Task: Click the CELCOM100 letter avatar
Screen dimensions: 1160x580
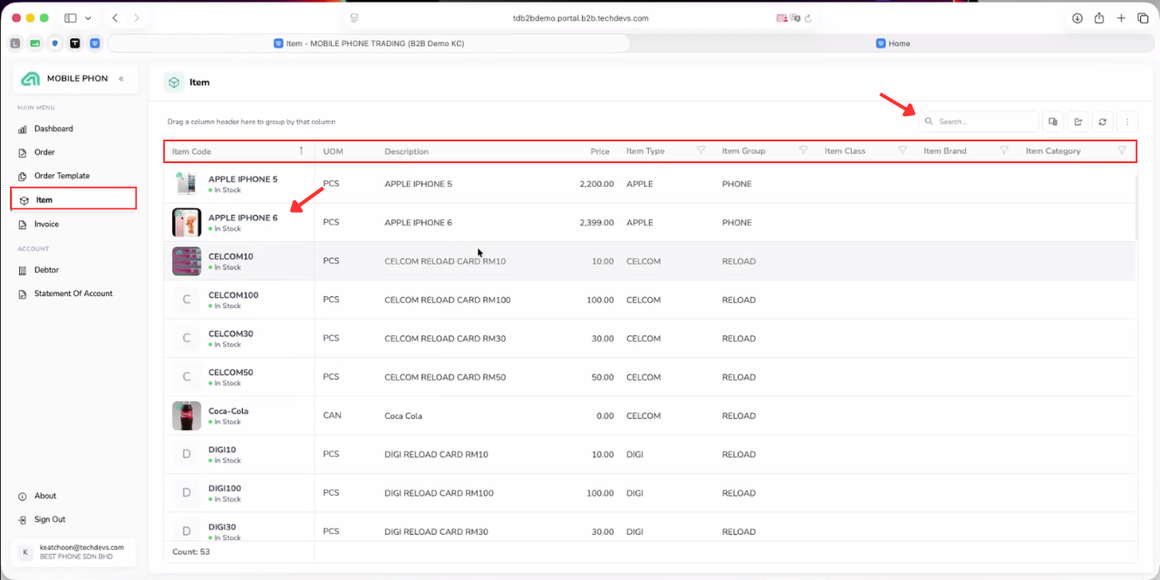Action: [x=187, y=300]
